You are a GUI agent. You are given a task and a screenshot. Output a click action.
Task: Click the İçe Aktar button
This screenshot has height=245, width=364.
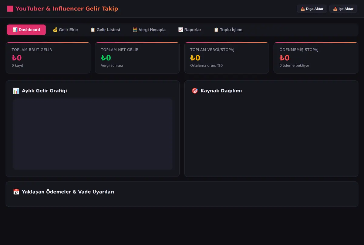coord(343,9)
